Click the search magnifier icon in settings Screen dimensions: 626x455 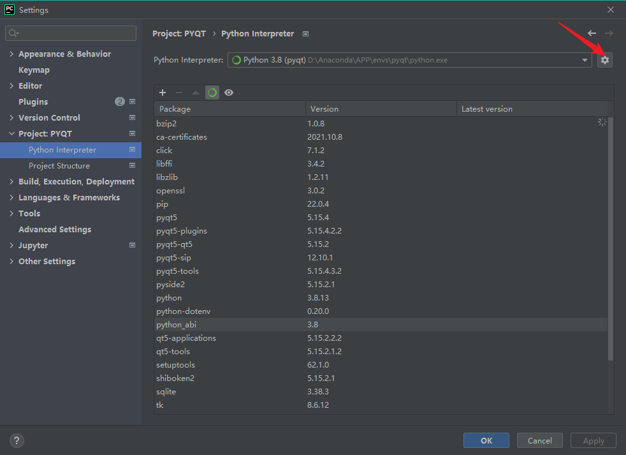point(13,33)
